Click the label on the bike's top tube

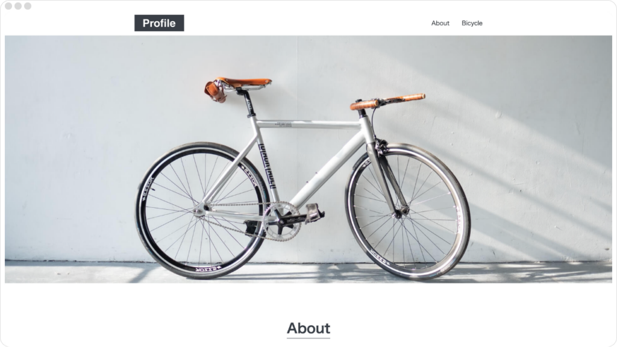(284, 124)
